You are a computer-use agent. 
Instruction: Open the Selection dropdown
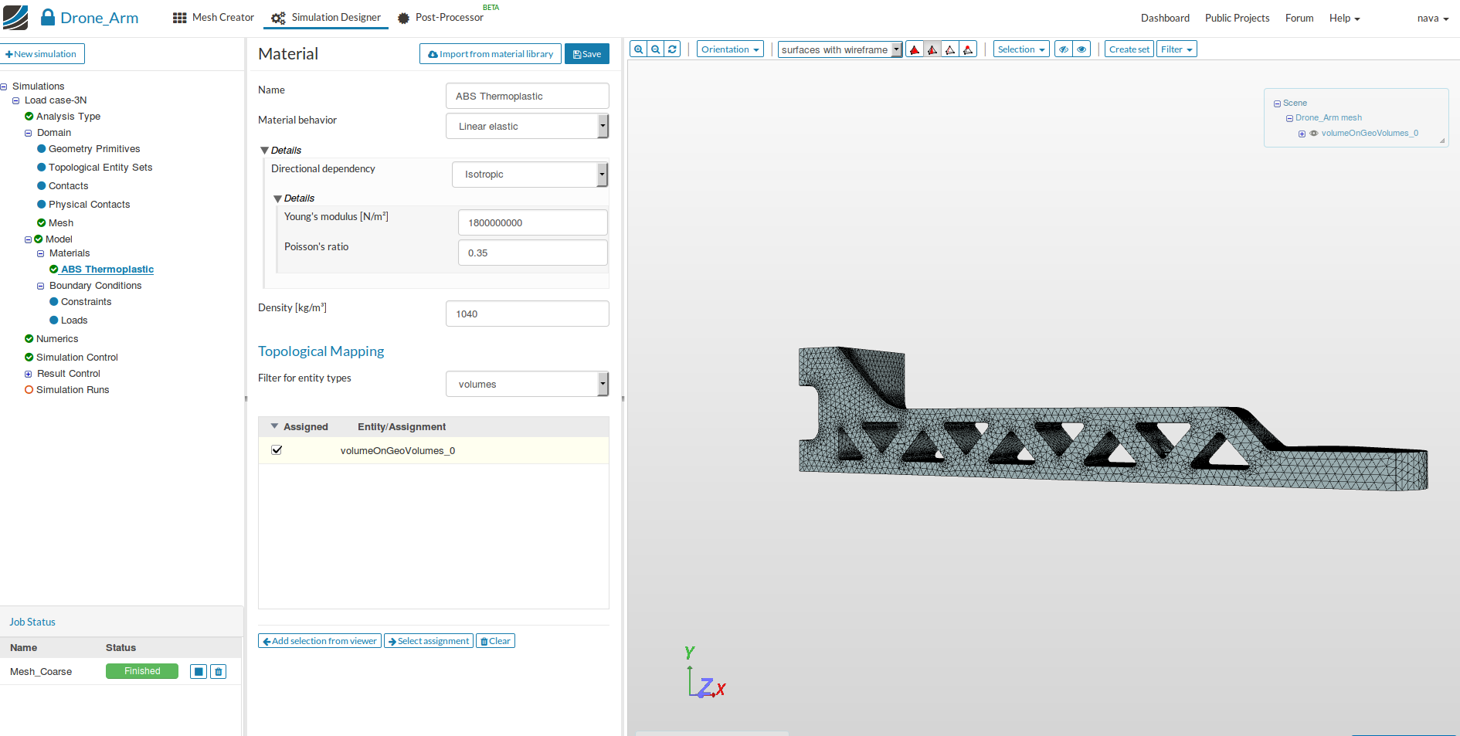coord(1021,49)
